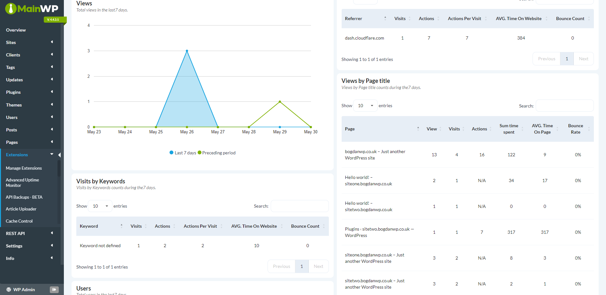
Task: Select 'Hello world! – sitetwo.bogdanwp.co.uk' row
Action: [468, 206]
